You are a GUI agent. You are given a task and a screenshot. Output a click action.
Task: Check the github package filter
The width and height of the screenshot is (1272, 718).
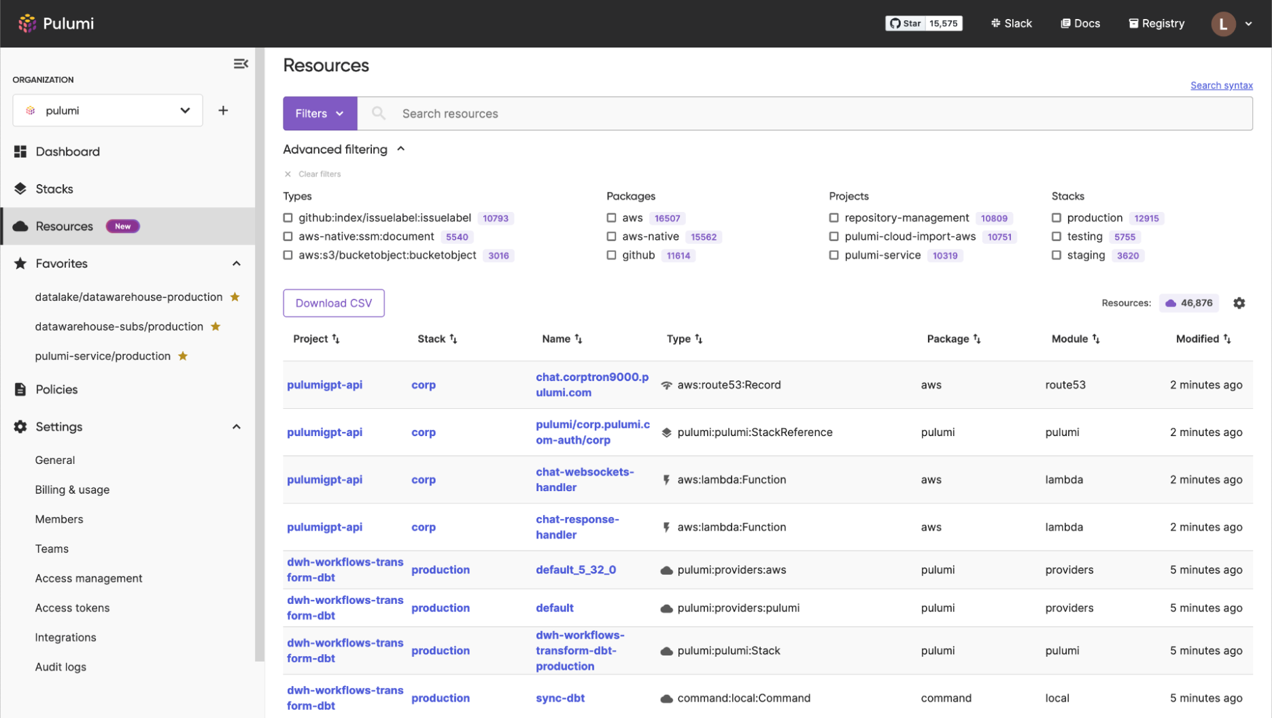click(612, 255)
